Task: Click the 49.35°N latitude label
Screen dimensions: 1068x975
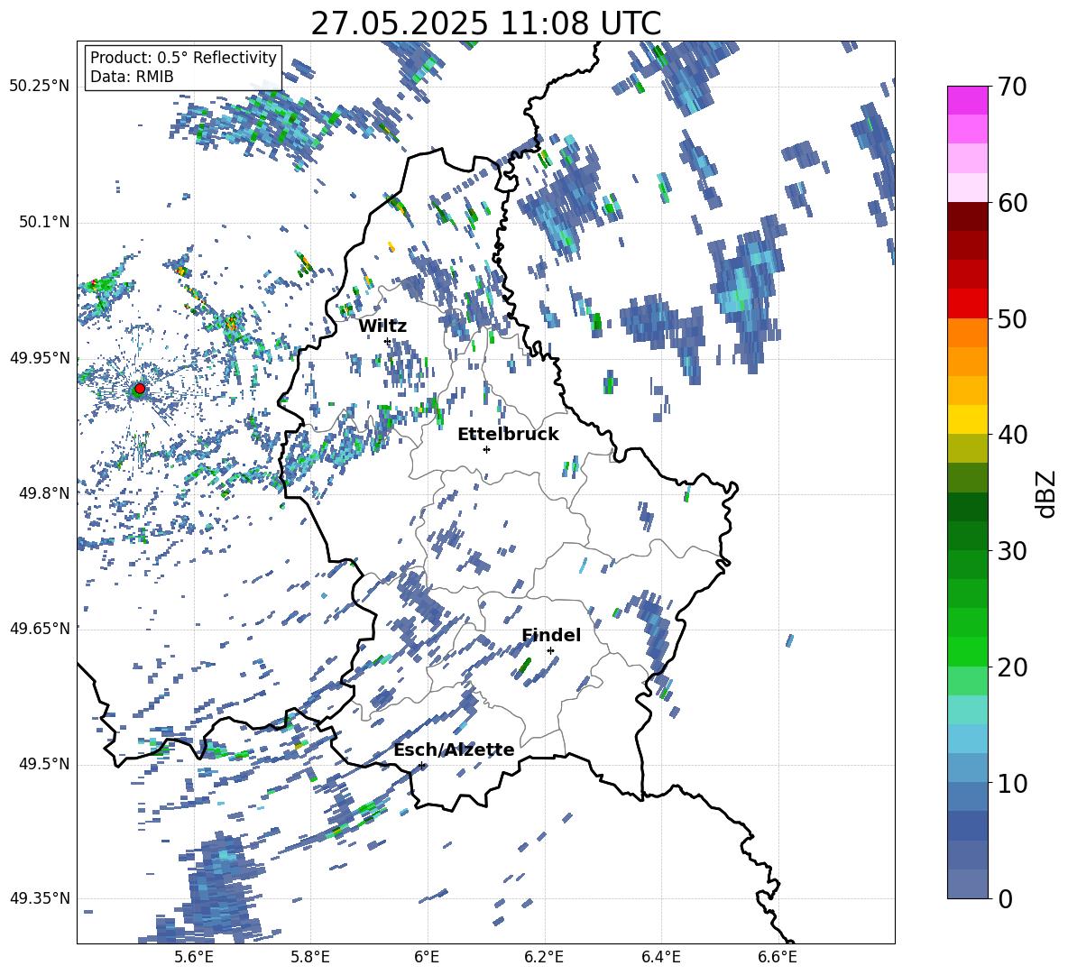Action: (x=40, y=898)
